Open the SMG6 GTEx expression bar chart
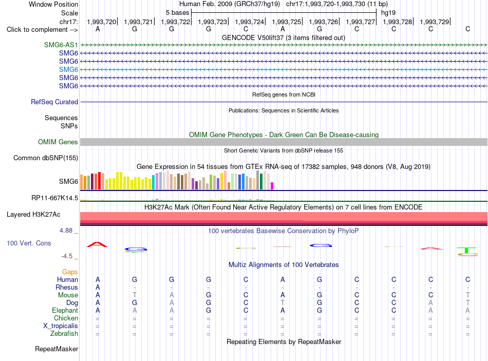This screenshot has height=361, width=488. 177,181
